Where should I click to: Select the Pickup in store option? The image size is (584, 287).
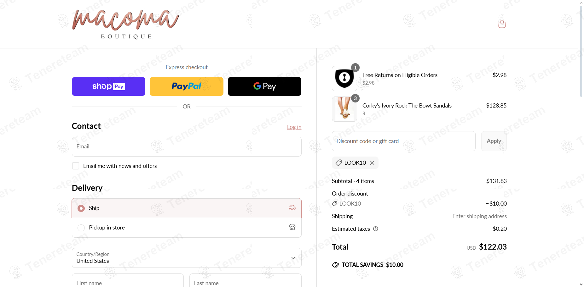pos(187,228)
